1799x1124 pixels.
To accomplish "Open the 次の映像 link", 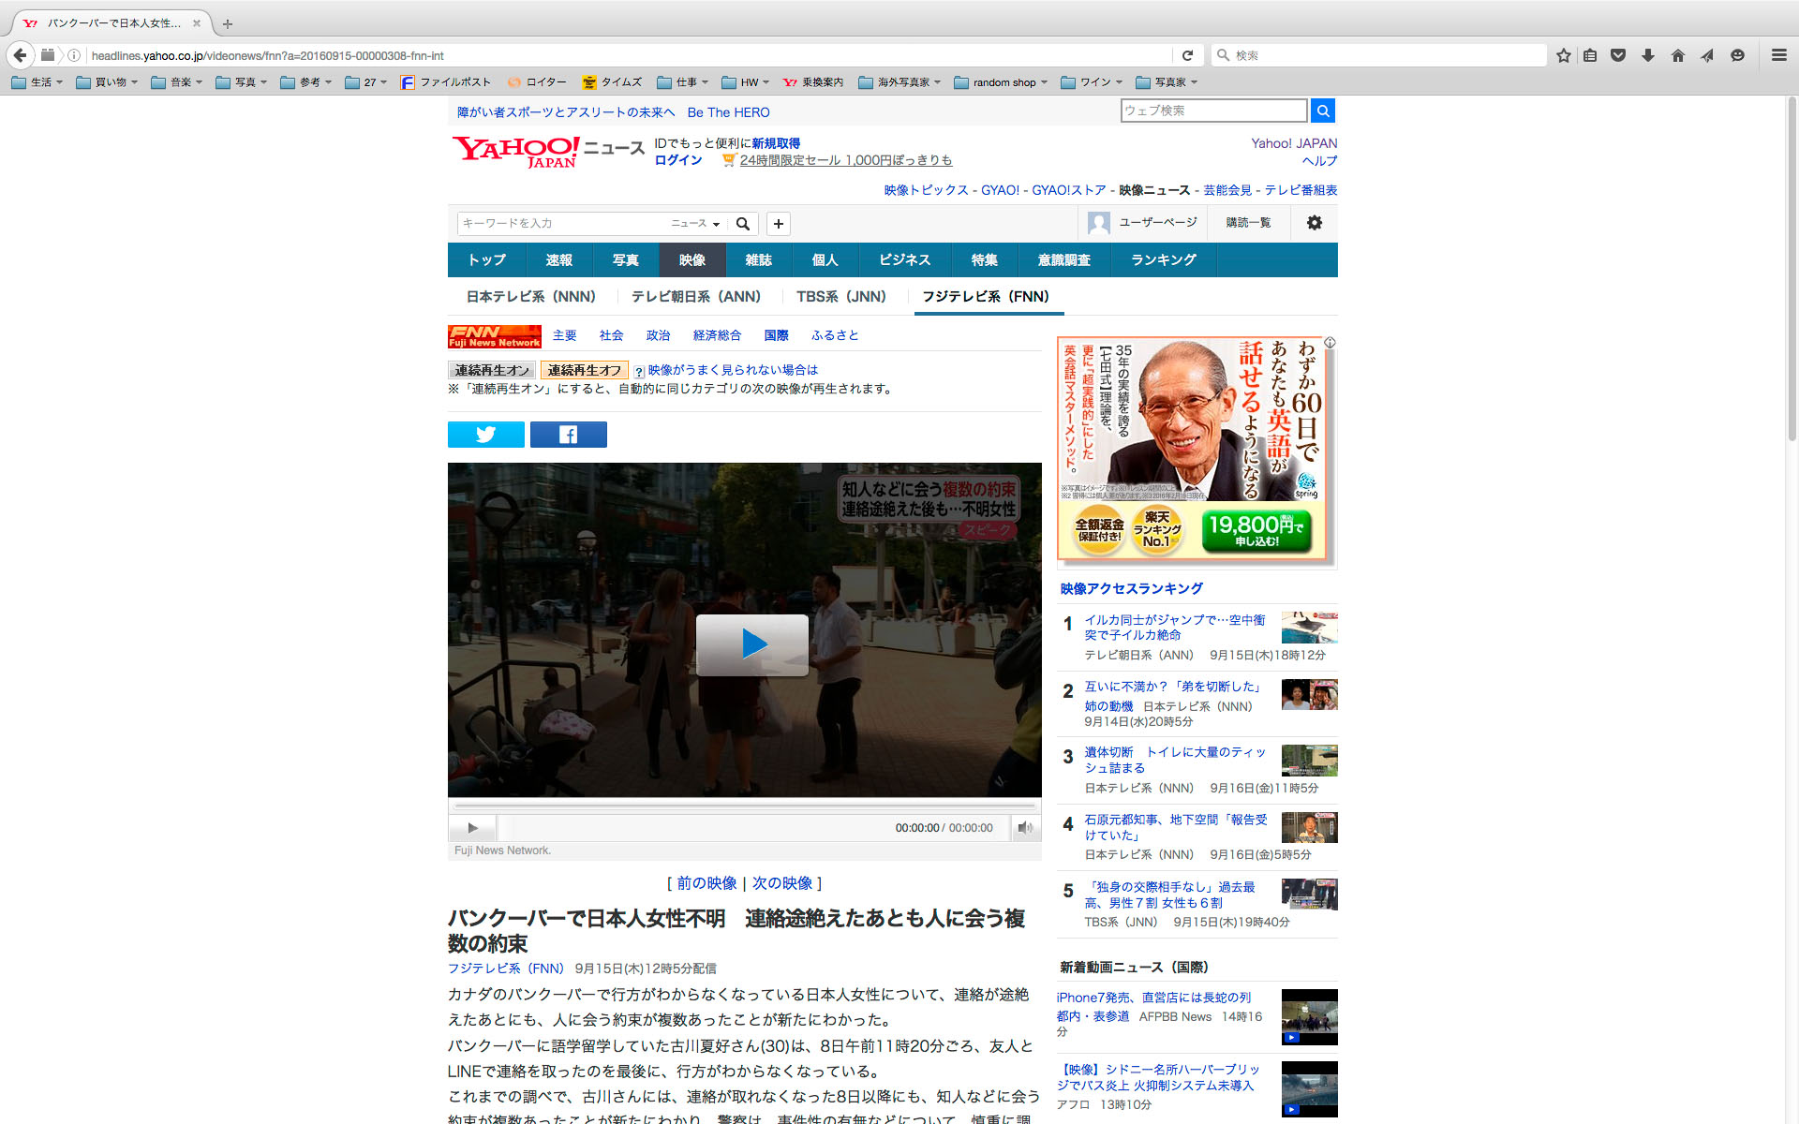I will (x=781, y=883).
